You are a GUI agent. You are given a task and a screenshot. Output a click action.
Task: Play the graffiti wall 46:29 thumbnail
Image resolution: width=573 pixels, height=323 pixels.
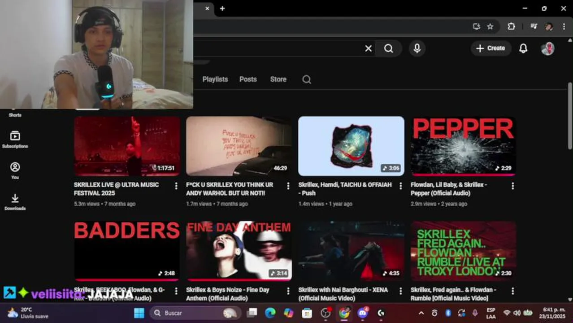coord(239,146)
